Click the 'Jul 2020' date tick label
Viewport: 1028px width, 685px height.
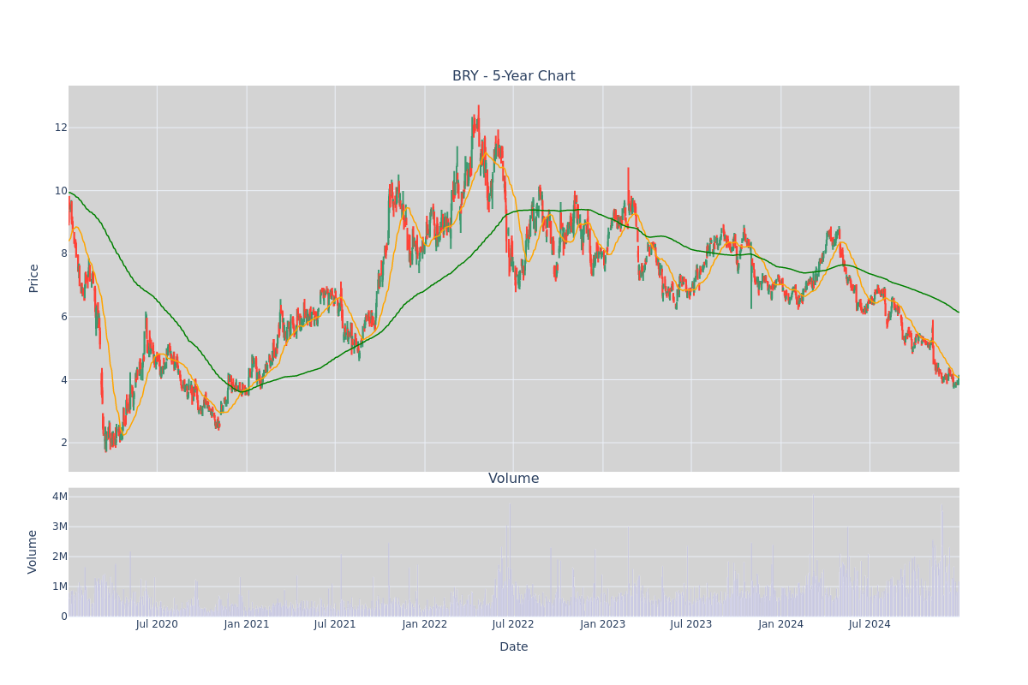click(157, 624)
